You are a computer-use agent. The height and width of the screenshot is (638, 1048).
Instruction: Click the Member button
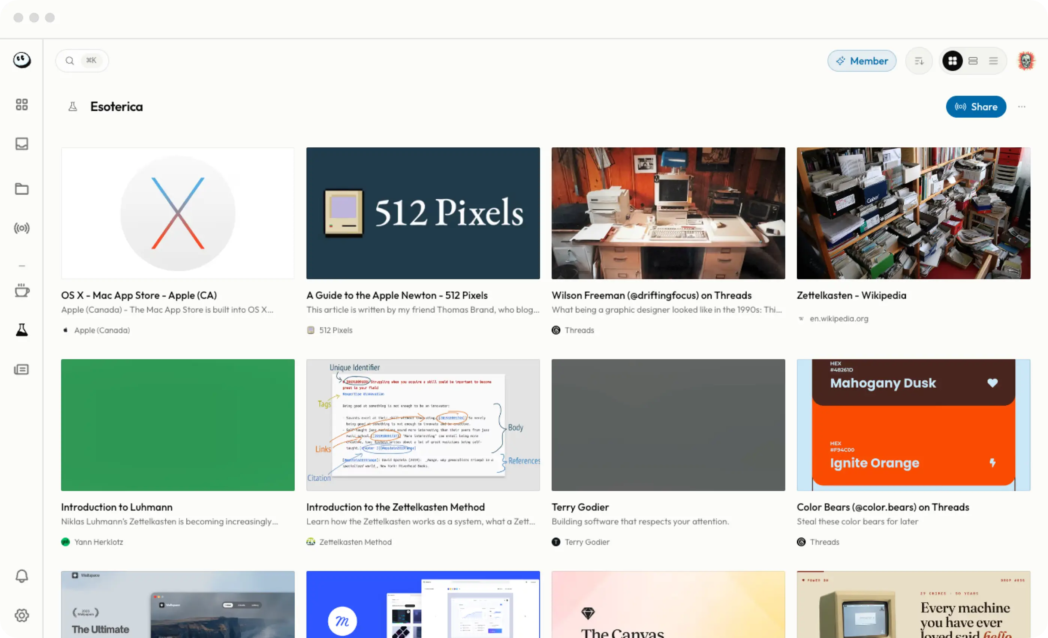pos(862,61)
